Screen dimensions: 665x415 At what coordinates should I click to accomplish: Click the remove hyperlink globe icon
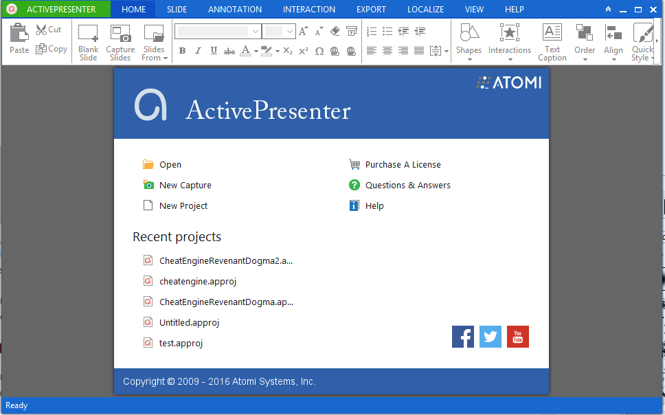(x=351, y=52)
